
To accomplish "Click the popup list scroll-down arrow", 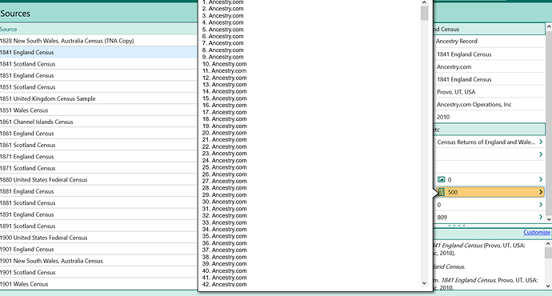I will coord(424,283).
